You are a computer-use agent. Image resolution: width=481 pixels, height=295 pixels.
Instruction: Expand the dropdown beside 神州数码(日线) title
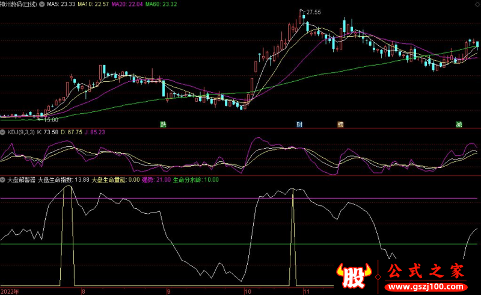tap(41, 4)
